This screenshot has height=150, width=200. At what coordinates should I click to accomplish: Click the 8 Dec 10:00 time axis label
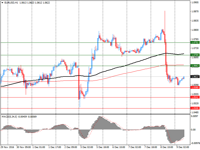(x=167, y=147)
